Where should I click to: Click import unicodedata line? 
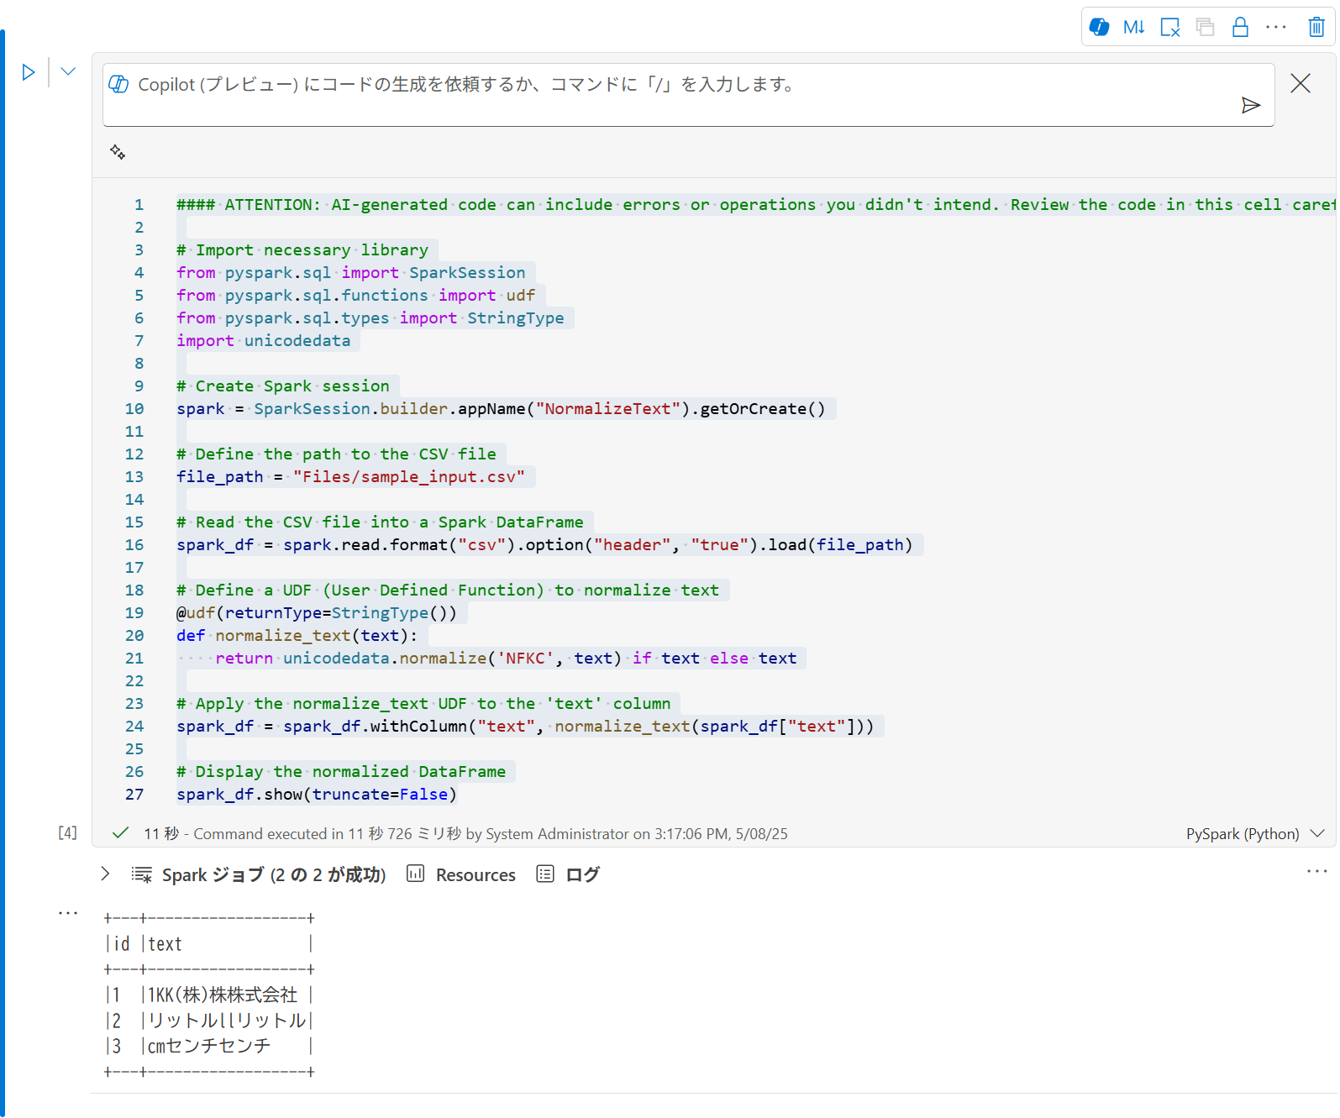coord(264,341)
